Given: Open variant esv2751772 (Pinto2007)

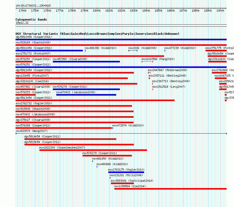Looking at the screenshot, I should pos(90,56).
